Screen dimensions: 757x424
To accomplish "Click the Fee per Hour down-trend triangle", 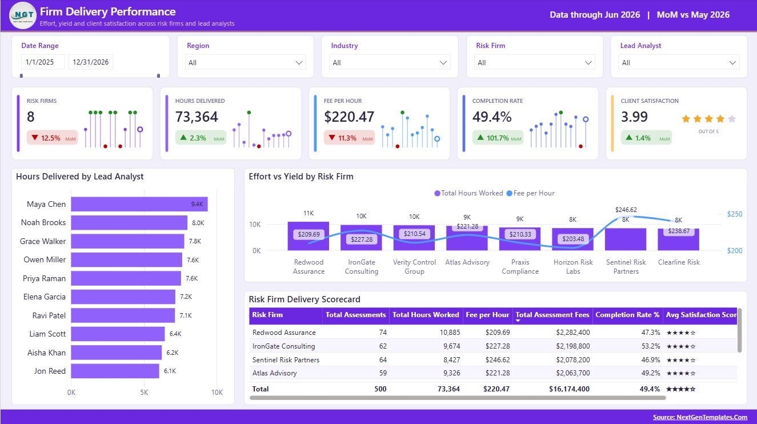I will (332, 138).
